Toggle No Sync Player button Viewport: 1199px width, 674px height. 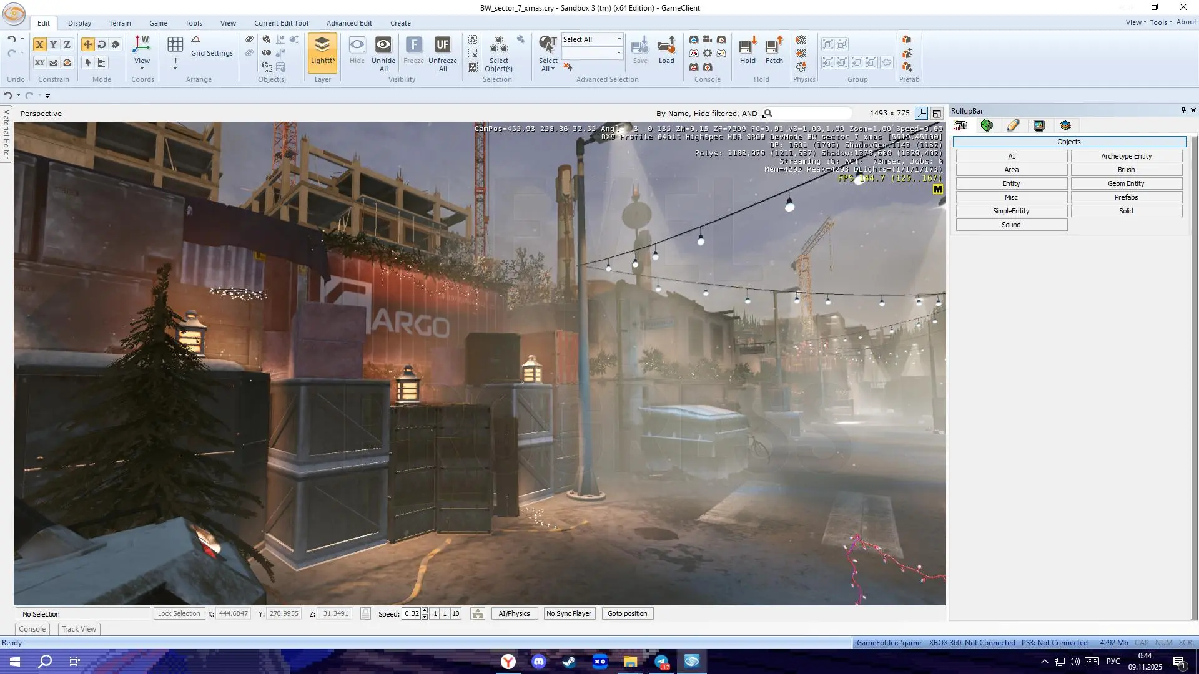point(569,614)
